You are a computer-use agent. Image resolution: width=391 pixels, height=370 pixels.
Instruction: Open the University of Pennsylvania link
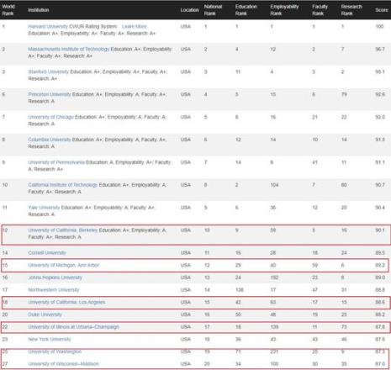56,162
